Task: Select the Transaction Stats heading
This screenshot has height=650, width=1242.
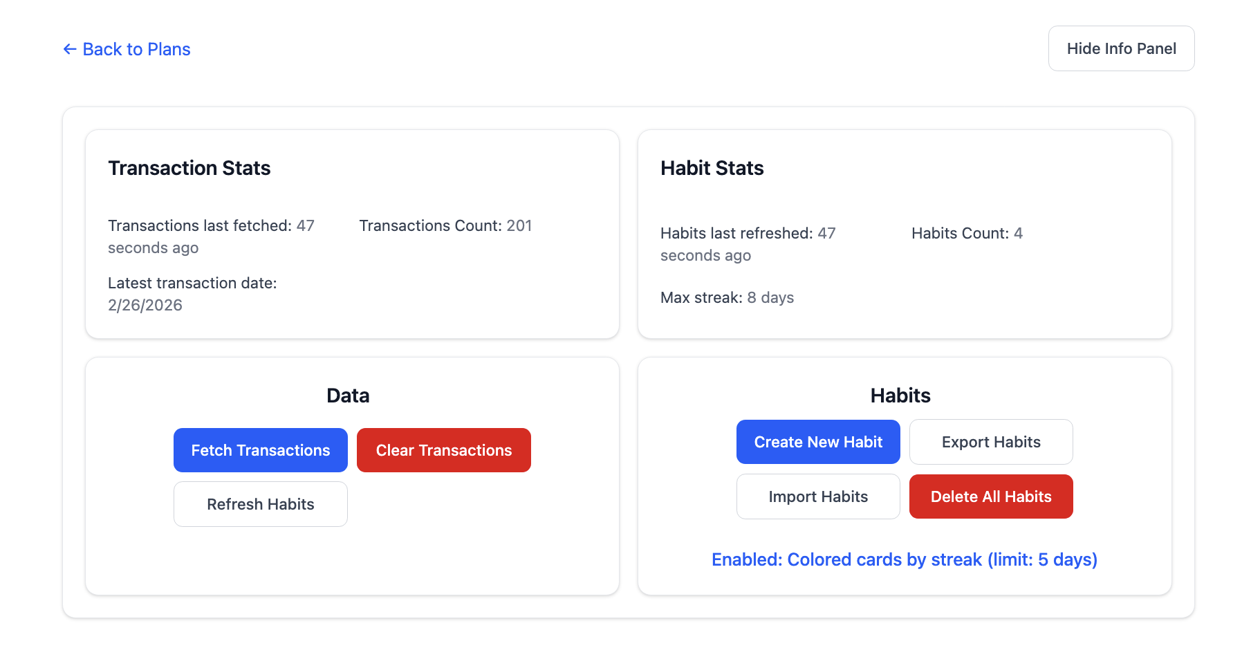Action: [x=189, y=168]
